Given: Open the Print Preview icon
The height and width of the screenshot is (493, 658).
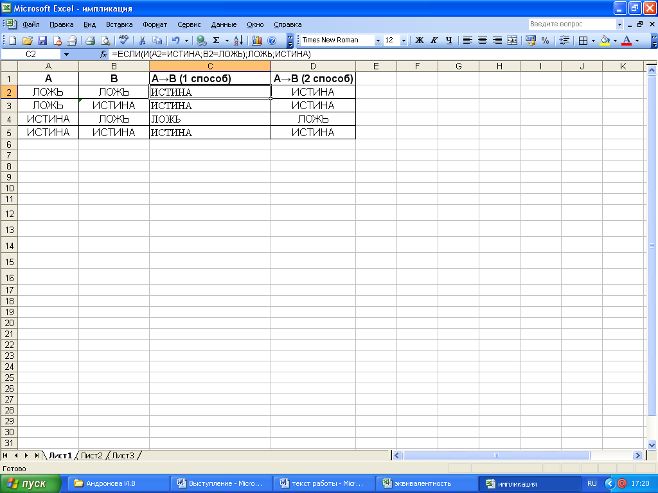Looking at the screenshot, I should [x=104, y=40].
